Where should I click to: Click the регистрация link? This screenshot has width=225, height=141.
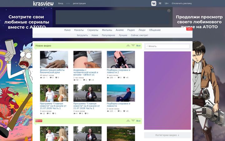tap(79, 3)
